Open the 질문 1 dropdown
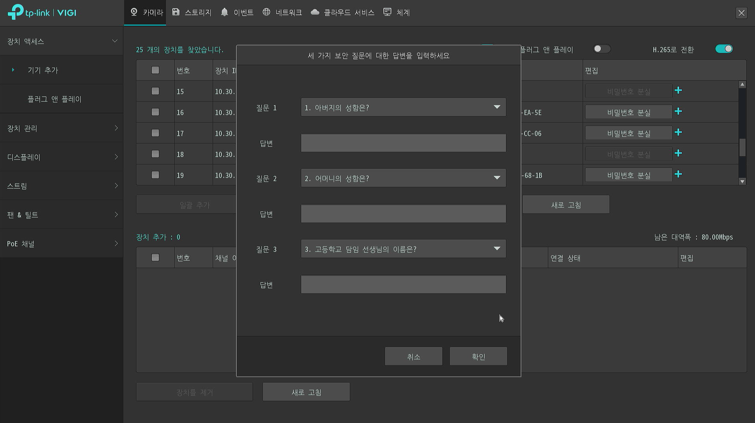 (403, 107)
